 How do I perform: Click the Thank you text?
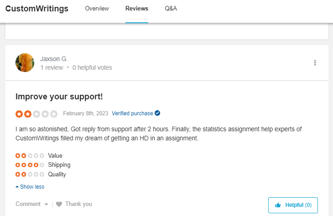(x=78, y=204)
